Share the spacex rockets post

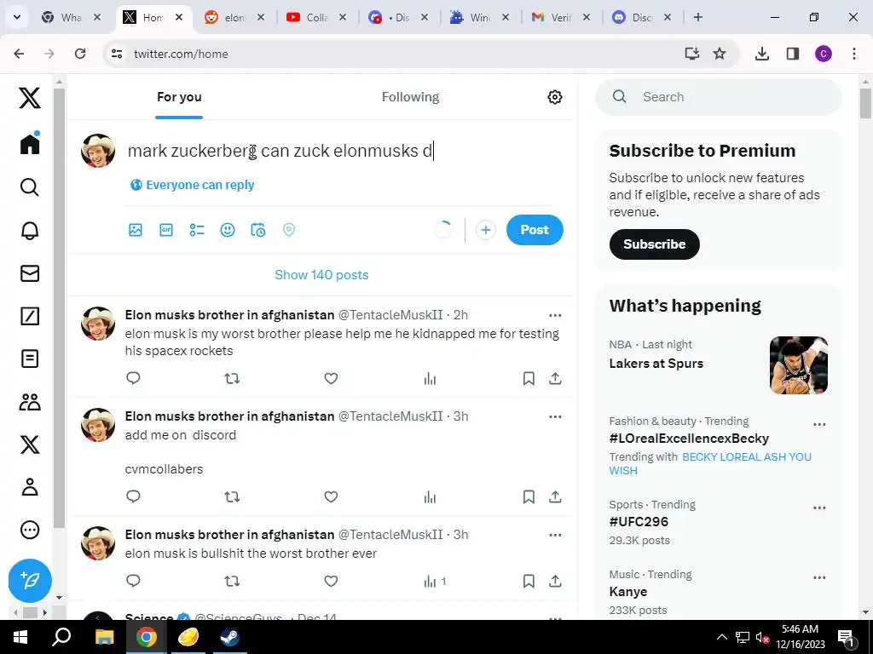click(555, 379)
